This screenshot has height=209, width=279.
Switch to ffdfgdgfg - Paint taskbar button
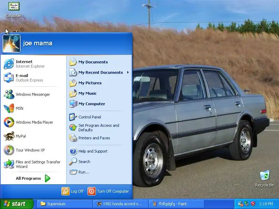click(x=176, y=204)
